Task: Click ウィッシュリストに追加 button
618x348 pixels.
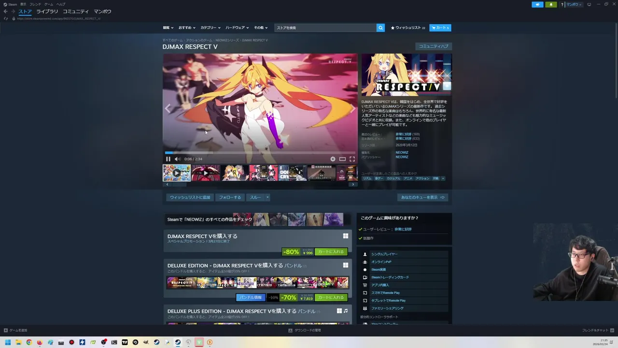Action: pyautogui.click(x=190, y=197)
